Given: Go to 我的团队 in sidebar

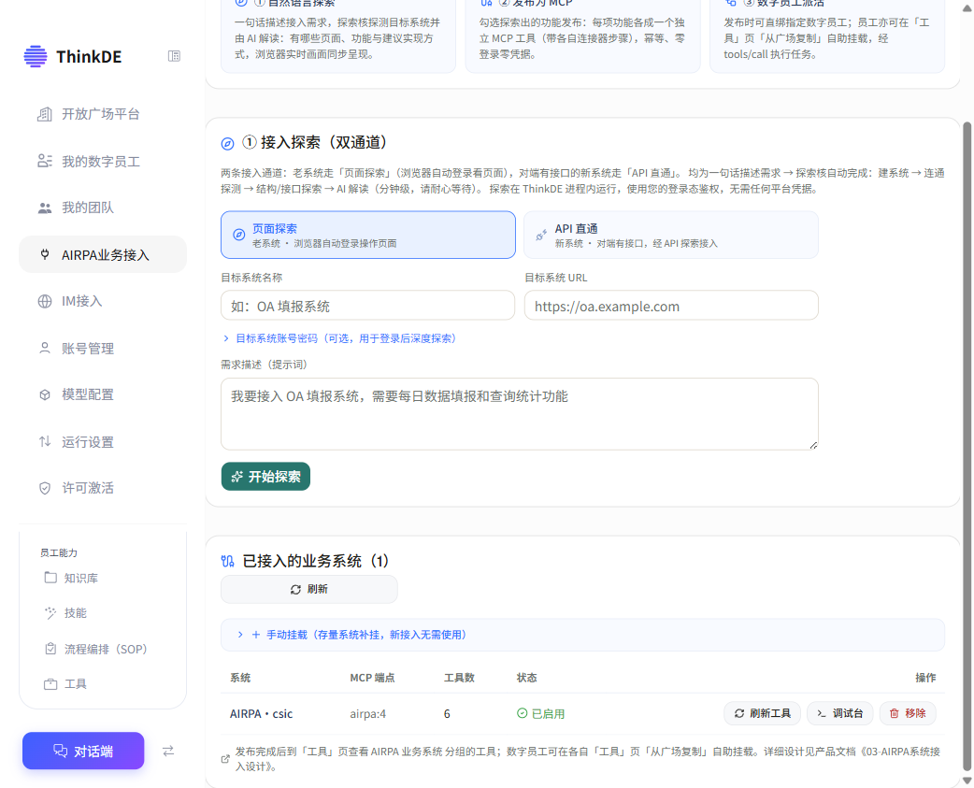Looking at the screenshot, I should [x=103, y=208].
